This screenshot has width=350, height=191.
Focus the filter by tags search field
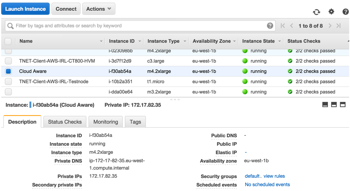140,26
